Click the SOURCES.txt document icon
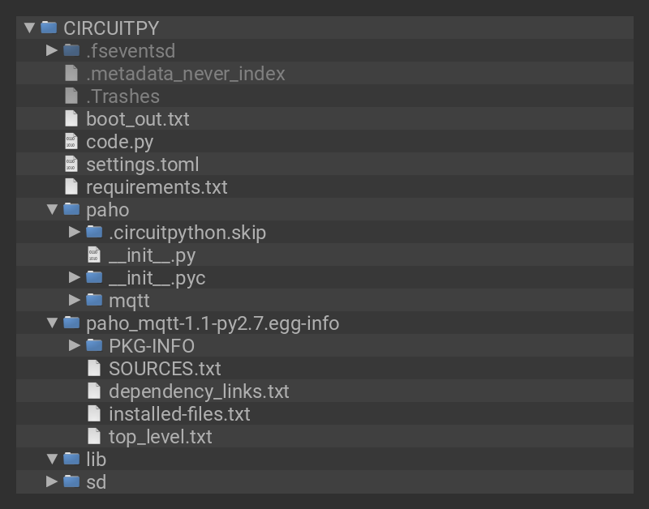The image size is (649, 509). [94, 368]
